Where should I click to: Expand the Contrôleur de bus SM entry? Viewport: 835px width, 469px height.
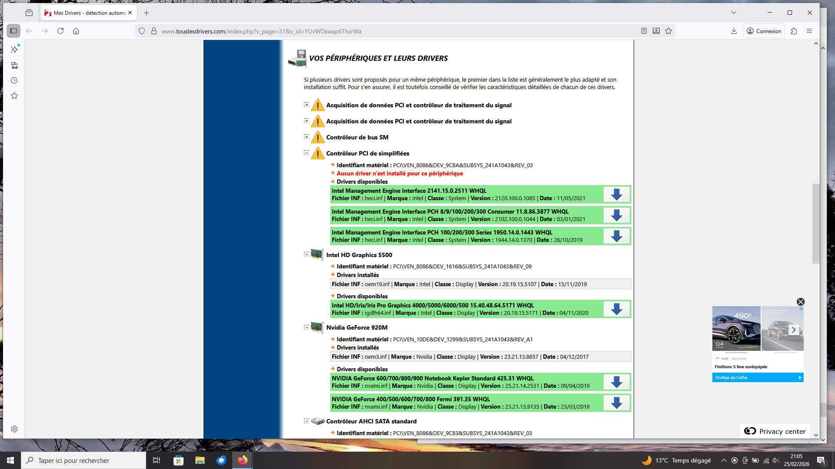tap(307, 137)
